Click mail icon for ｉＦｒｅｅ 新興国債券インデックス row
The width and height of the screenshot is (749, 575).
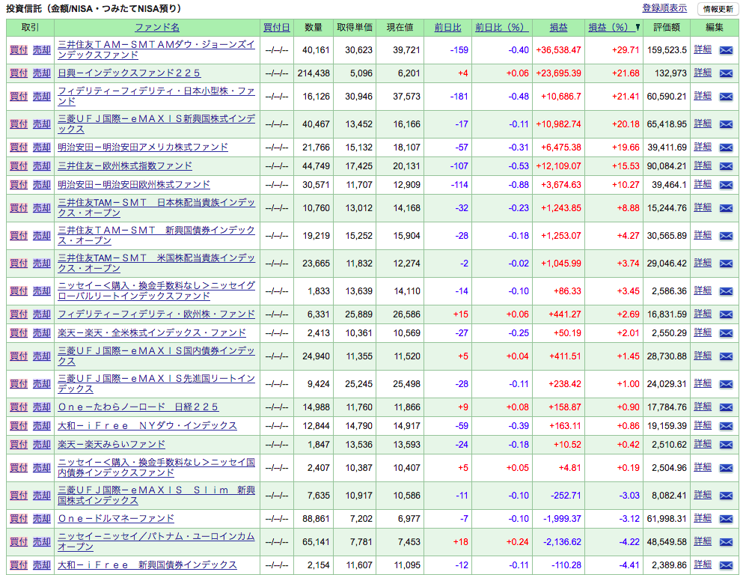[726, 565]
